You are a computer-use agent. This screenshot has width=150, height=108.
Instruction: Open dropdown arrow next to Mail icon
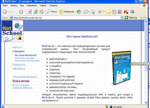[89, 12]
